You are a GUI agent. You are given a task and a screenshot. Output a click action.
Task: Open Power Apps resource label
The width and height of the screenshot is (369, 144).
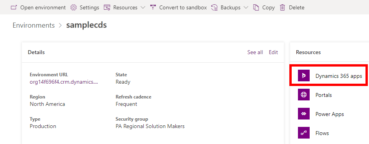pyautogui.click(x=330, y=114)
